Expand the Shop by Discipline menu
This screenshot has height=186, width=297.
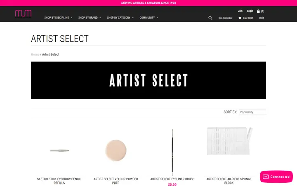click(58, 18)
